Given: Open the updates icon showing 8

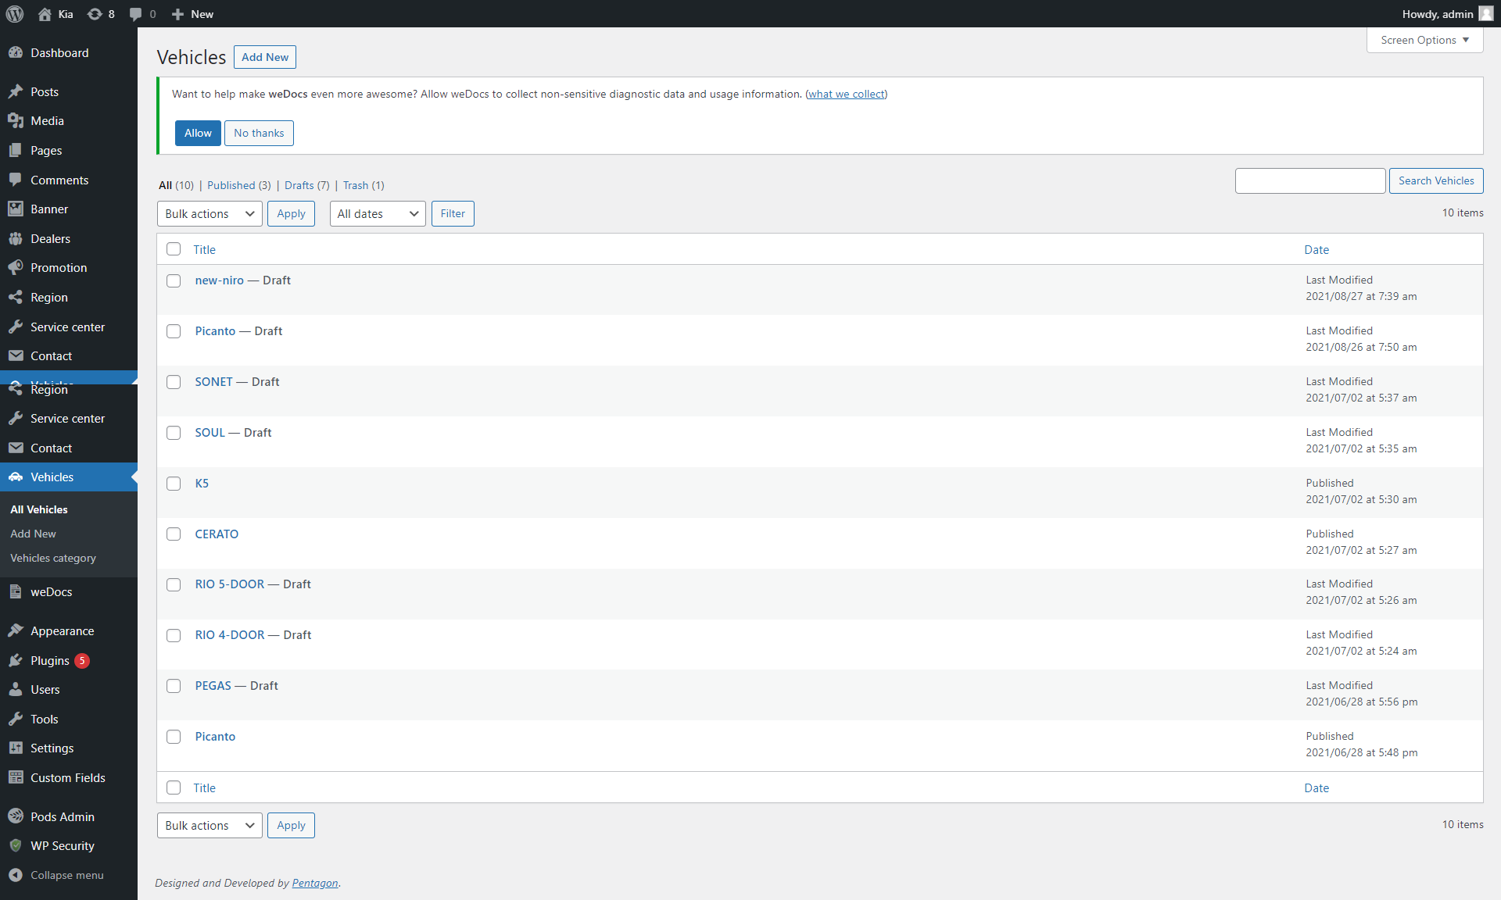Looking at the screenshot, I should 95,14.
